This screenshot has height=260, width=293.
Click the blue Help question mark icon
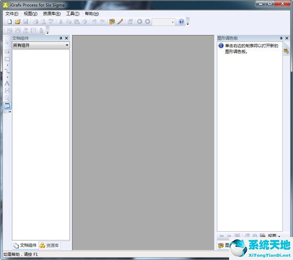point(181,21)
